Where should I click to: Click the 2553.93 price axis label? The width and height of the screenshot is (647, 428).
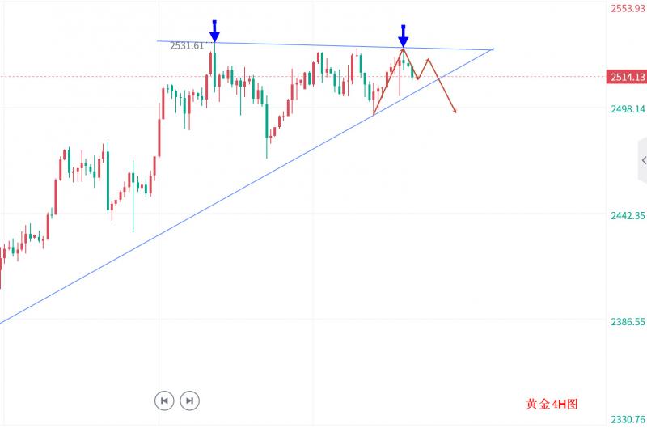click(628, 8)
